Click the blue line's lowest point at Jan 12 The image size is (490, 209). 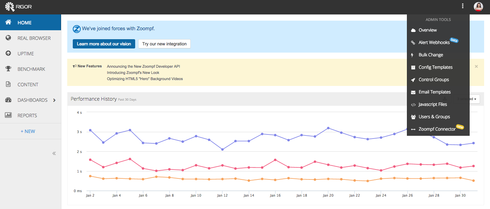(222, 150)
